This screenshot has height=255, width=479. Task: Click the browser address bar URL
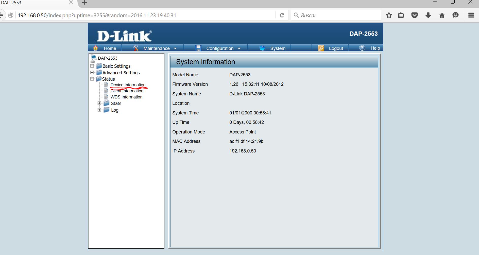[x=97, y=15]
